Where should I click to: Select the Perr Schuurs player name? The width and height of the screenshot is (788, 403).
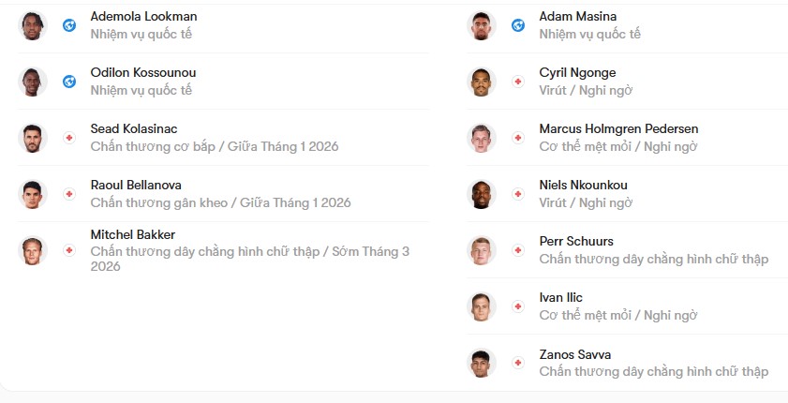[576, 241]
